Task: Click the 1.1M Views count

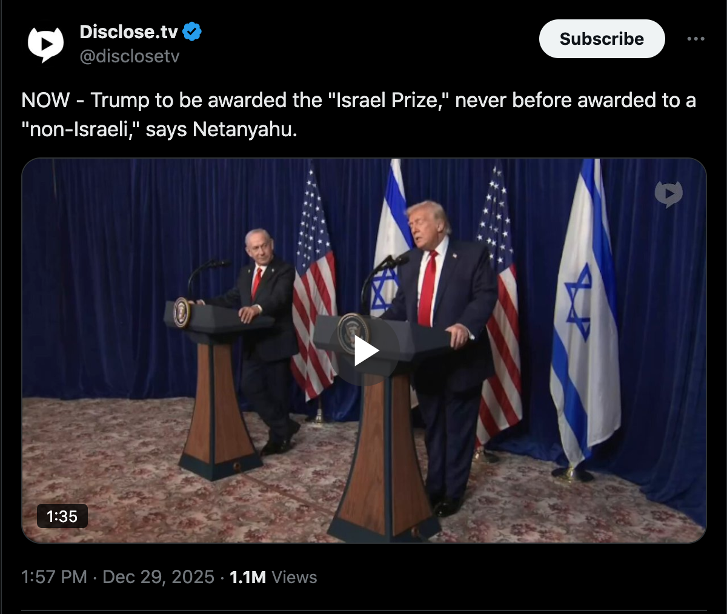Action: pos(273,577)
